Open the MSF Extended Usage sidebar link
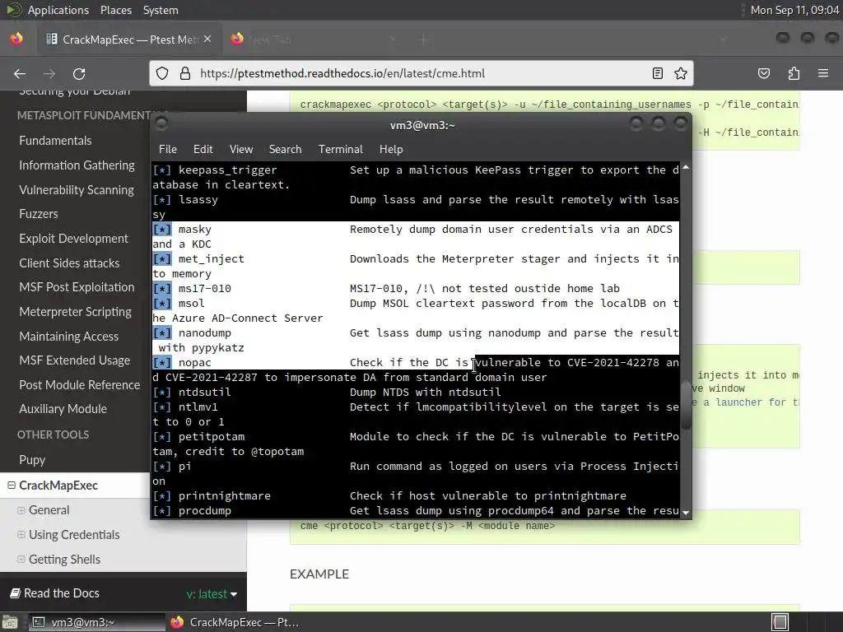 tap(75, 360)
